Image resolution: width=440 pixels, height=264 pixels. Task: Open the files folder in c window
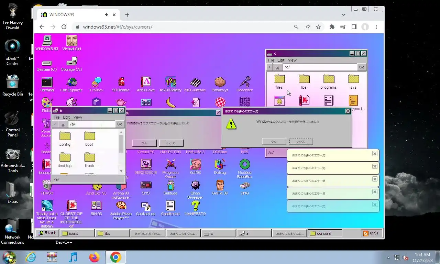pos(279,82)
